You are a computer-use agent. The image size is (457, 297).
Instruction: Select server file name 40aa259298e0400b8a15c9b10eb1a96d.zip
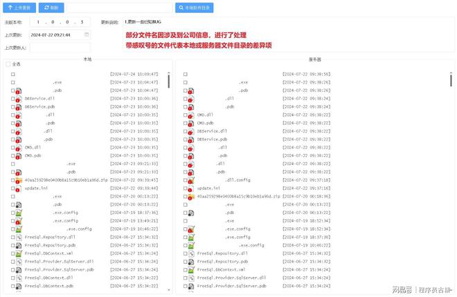tap(238, 196)
